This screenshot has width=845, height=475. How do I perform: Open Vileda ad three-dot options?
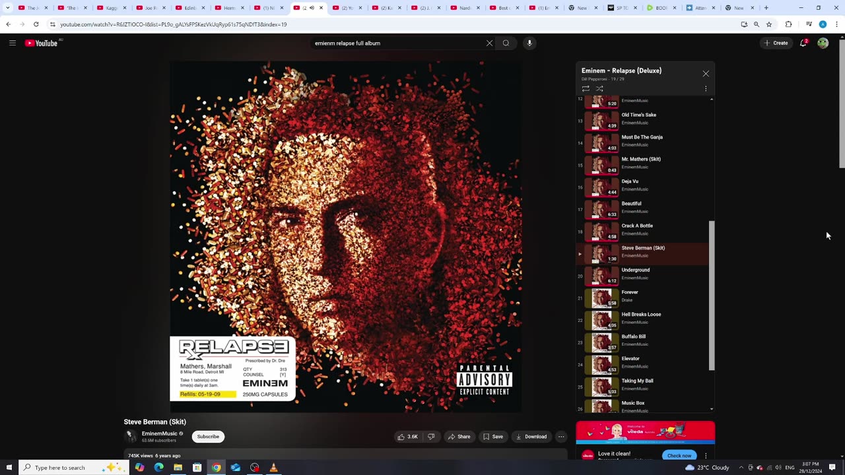tap(706, 455)
